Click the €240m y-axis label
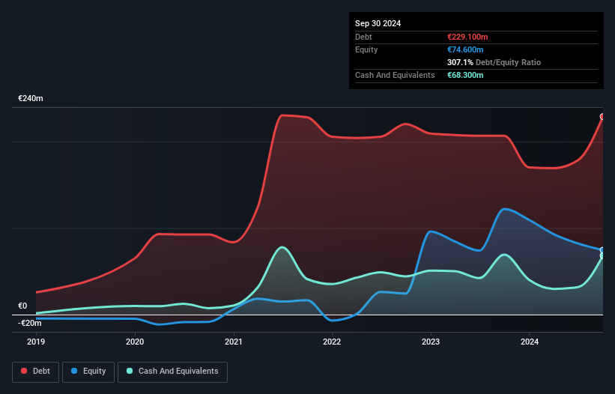The height and width of the screenshot is (394, 615). click(x=31, y=98)
